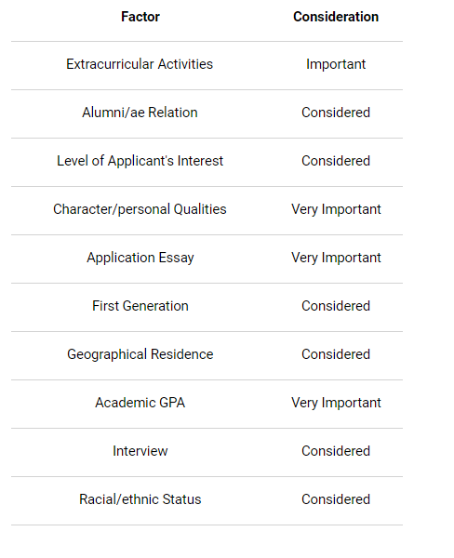Image resolution: width=454 pixels, height=558 pixels.
Task: Click Very Important beside Academic GPA
Action: pyautogui.click(x=336, y=404)
